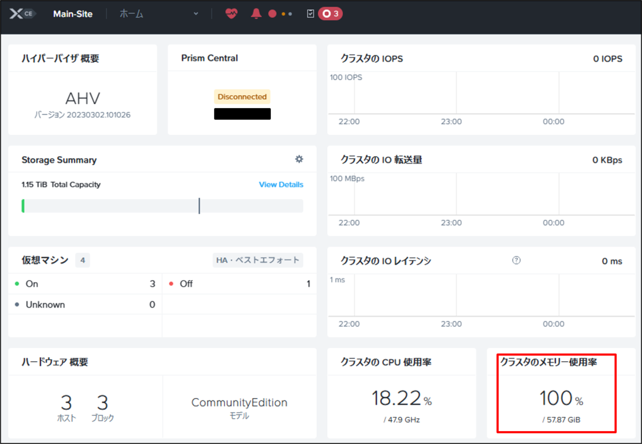Click the 100% memory usage value
The image size is (642, 444).
tap(561, 399)
